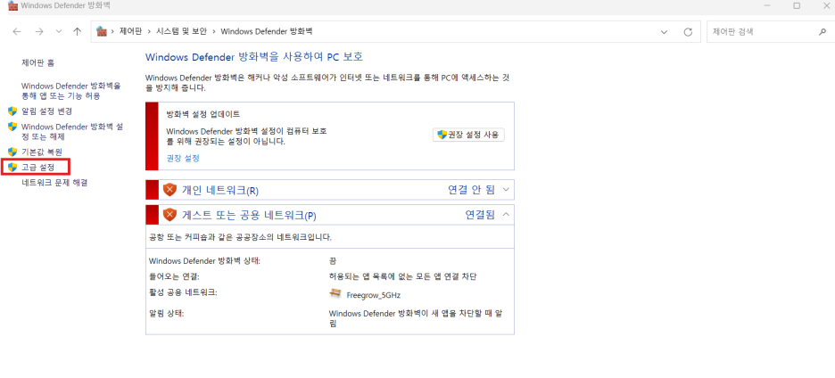Image resolution: width=835 pixels, height=378 pixels.
Task: Click into the 제어판 검색 search field
Action: 762,32
